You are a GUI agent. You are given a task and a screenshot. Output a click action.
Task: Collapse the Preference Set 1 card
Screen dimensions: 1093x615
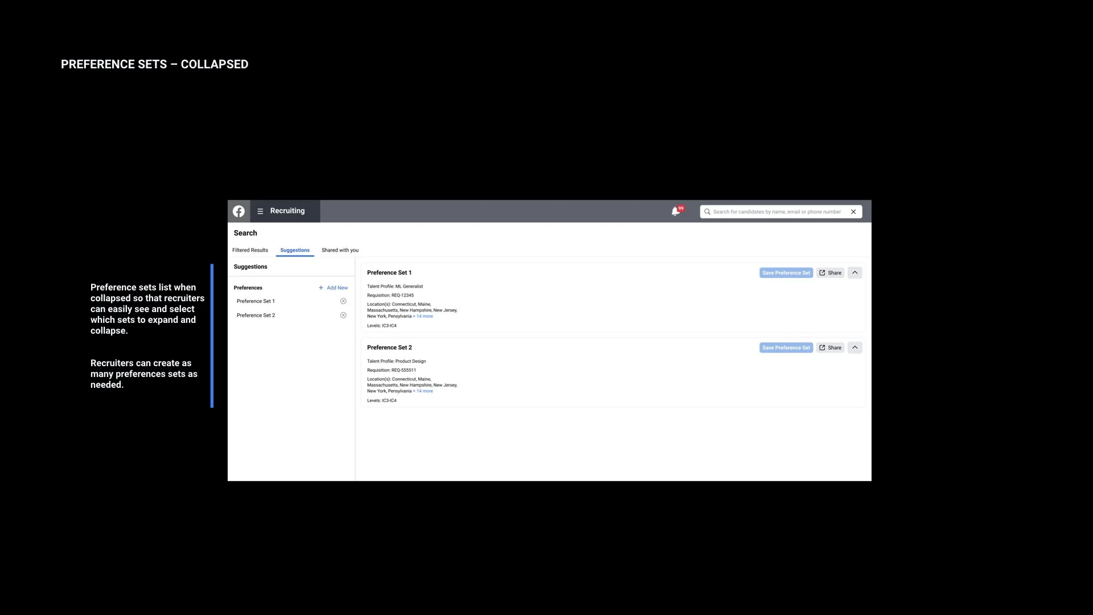[854, 273]
